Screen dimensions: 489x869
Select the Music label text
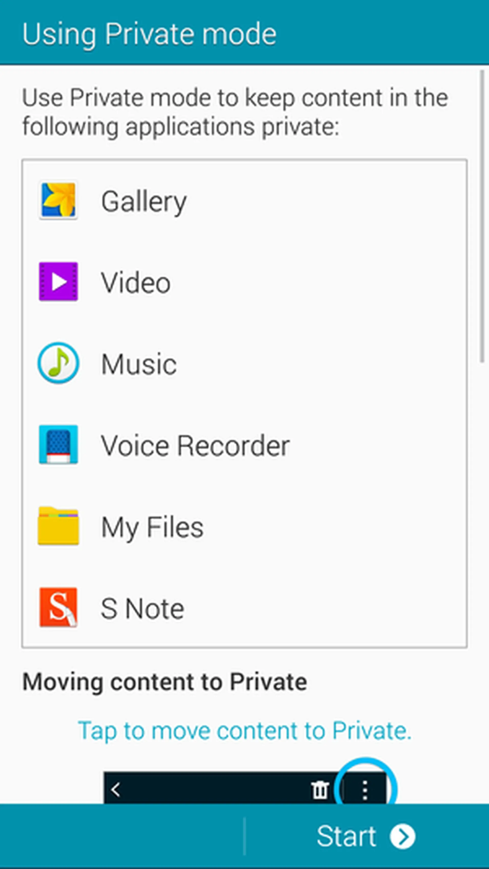[139, 364]
